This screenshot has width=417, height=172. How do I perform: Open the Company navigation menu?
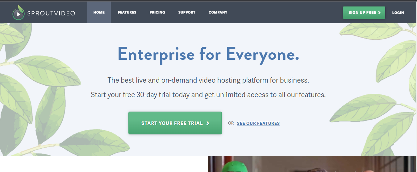[218, 12]
